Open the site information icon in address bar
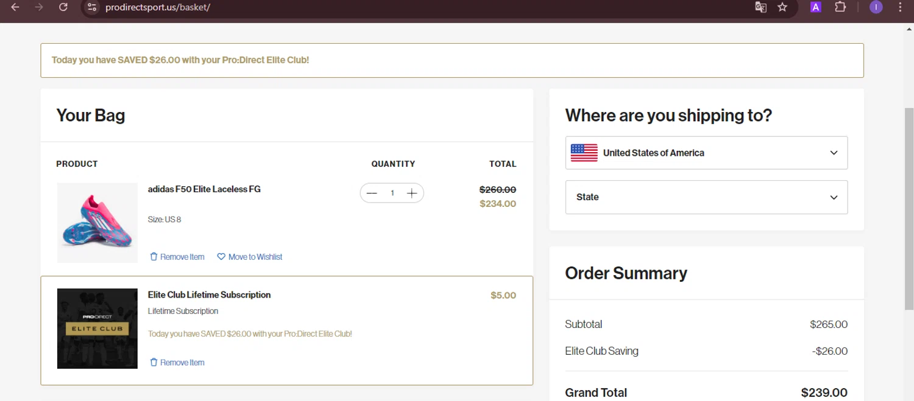This screenshot has width=914, height=401. click(92, 7)
